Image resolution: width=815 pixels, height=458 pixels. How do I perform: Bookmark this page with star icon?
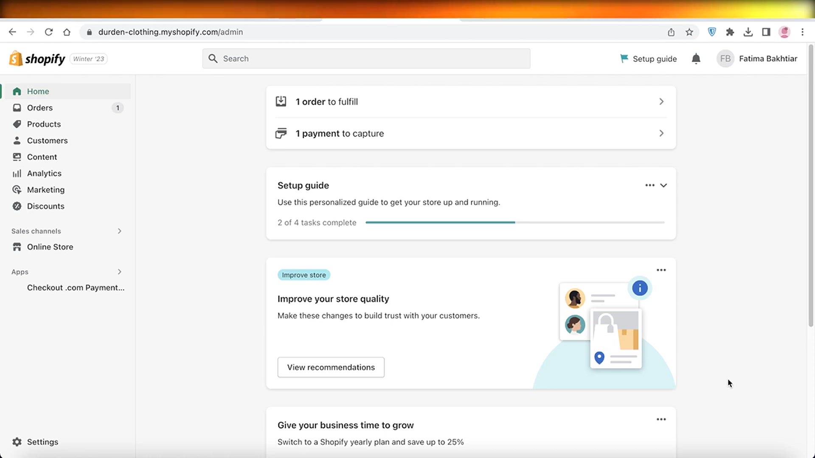tap(689, 32)
